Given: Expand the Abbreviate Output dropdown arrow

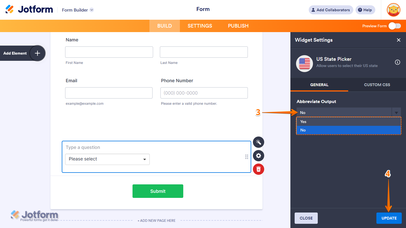Looking at the screenshot, I should (x=396, y=112).
